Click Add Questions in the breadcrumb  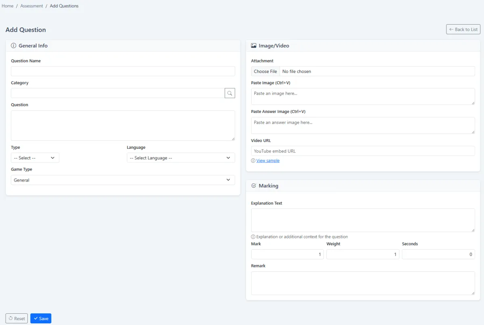click(x=64, y=6)
